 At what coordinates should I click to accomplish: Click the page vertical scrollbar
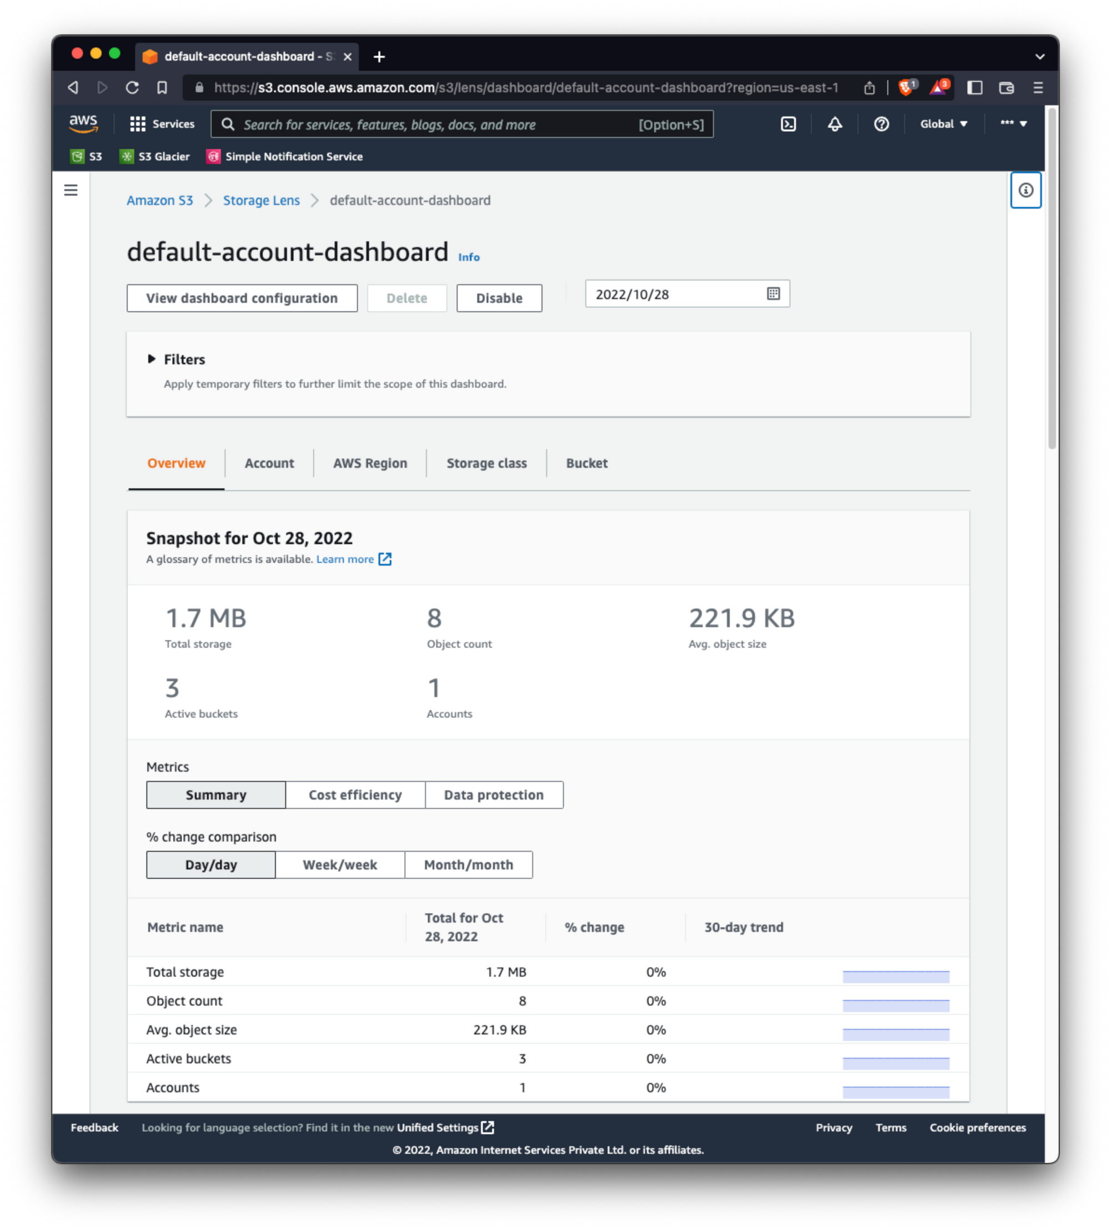[1052, 278]
